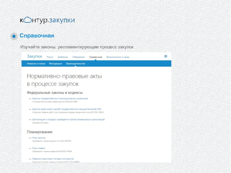Open Правила подготовки типовых контрактов link
The width and height of the screenshot is (231, 173).
click(53, 159)
